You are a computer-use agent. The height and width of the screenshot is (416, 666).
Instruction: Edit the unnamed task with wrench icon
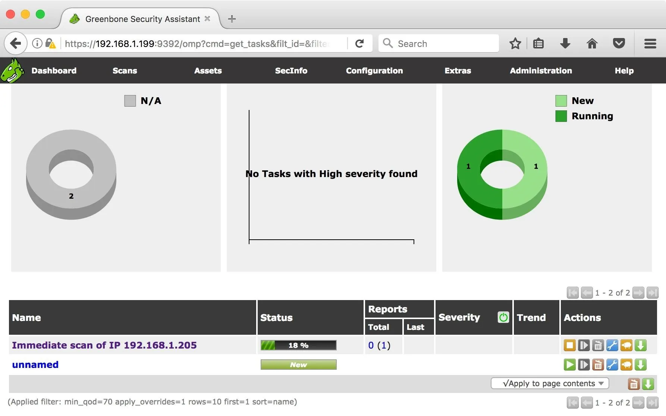(612, 365)
